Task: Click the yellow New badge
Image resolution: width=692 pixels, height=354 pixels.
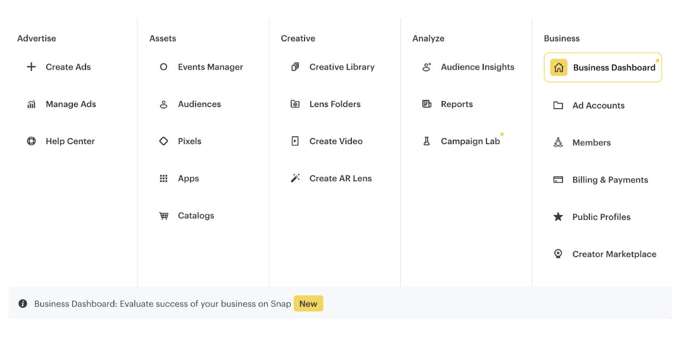Action: pyautogui.click(x=308, y=304)
